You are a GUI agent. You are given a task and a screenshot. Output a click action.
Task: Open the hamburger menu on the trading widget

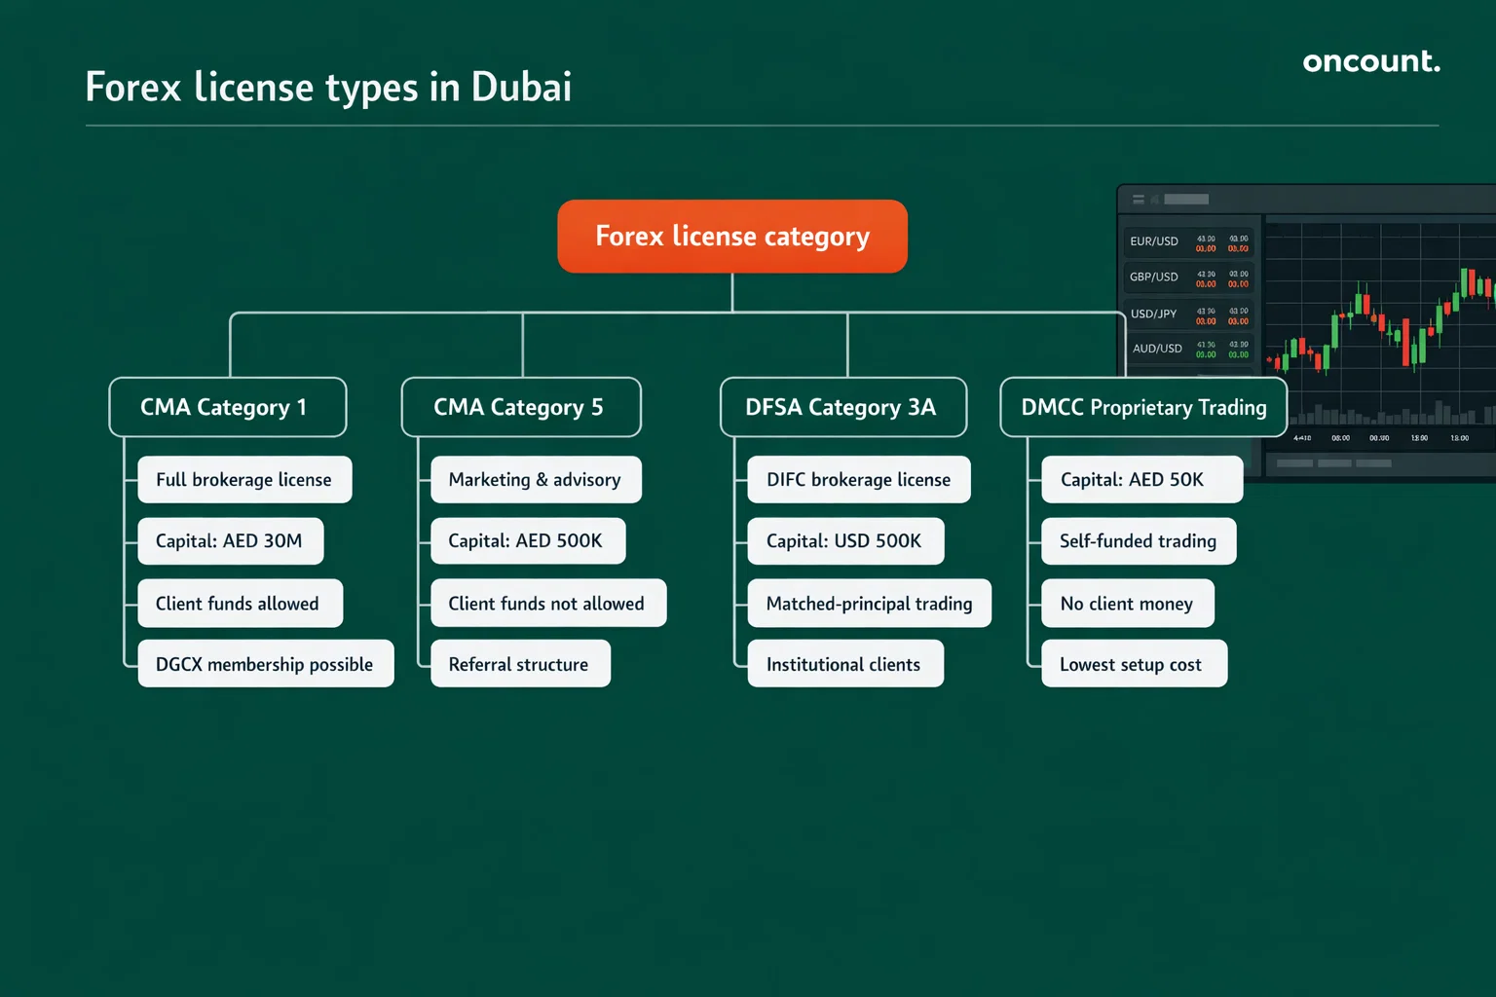[1138, 198]
